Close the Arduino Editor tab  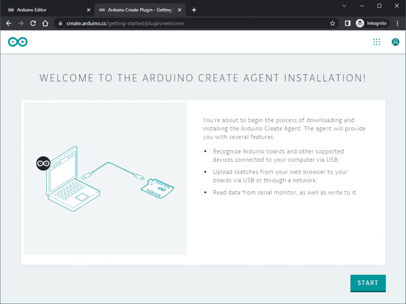tap(88, 10)
